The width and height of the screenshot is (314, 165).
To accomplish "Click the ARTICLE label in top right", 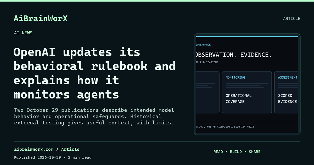I will [x=292, y=19].
